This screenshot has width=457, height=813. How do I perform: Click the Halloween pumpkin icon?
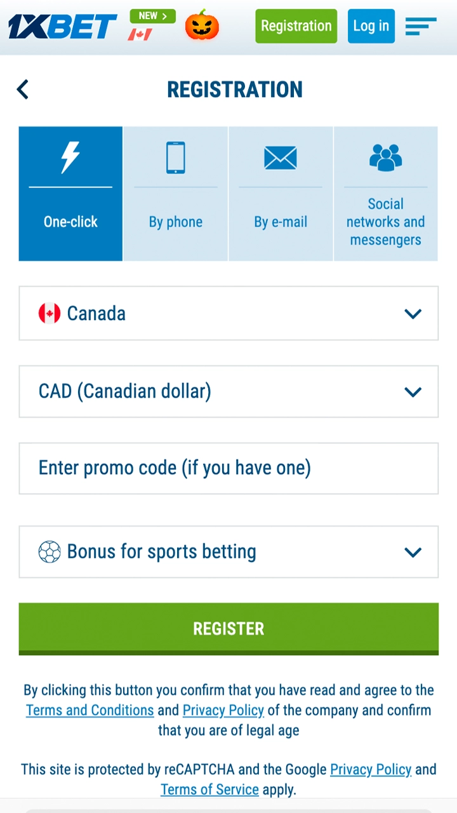pyautogui.click(x=201, y=25)
